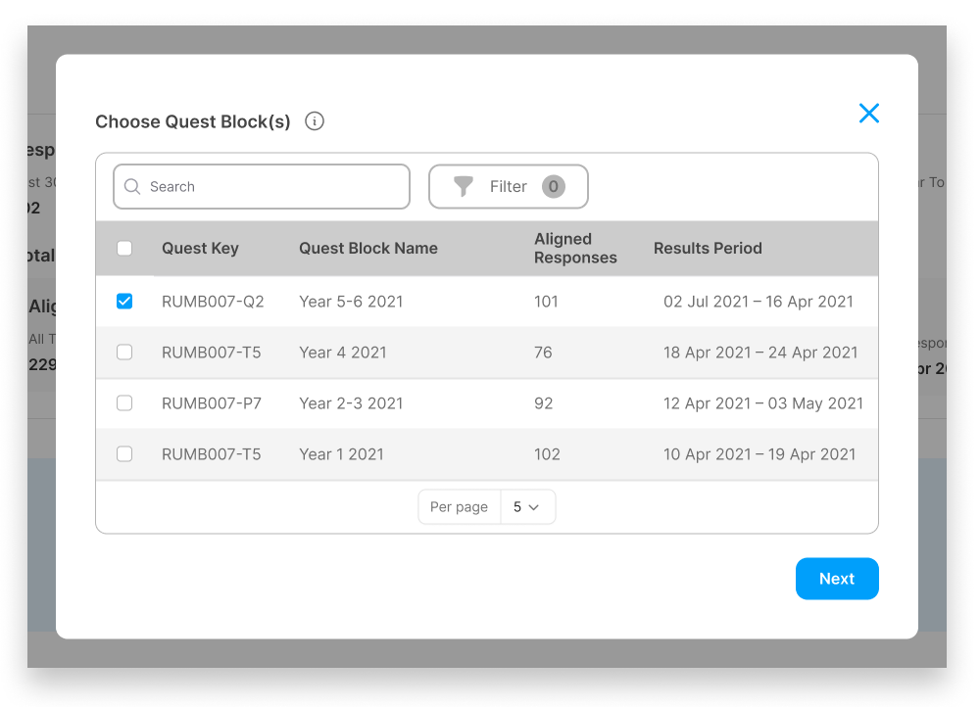Select the checkbox for Year 1 2021
This screenshot has width=980, height=707.
click(124, 453)
